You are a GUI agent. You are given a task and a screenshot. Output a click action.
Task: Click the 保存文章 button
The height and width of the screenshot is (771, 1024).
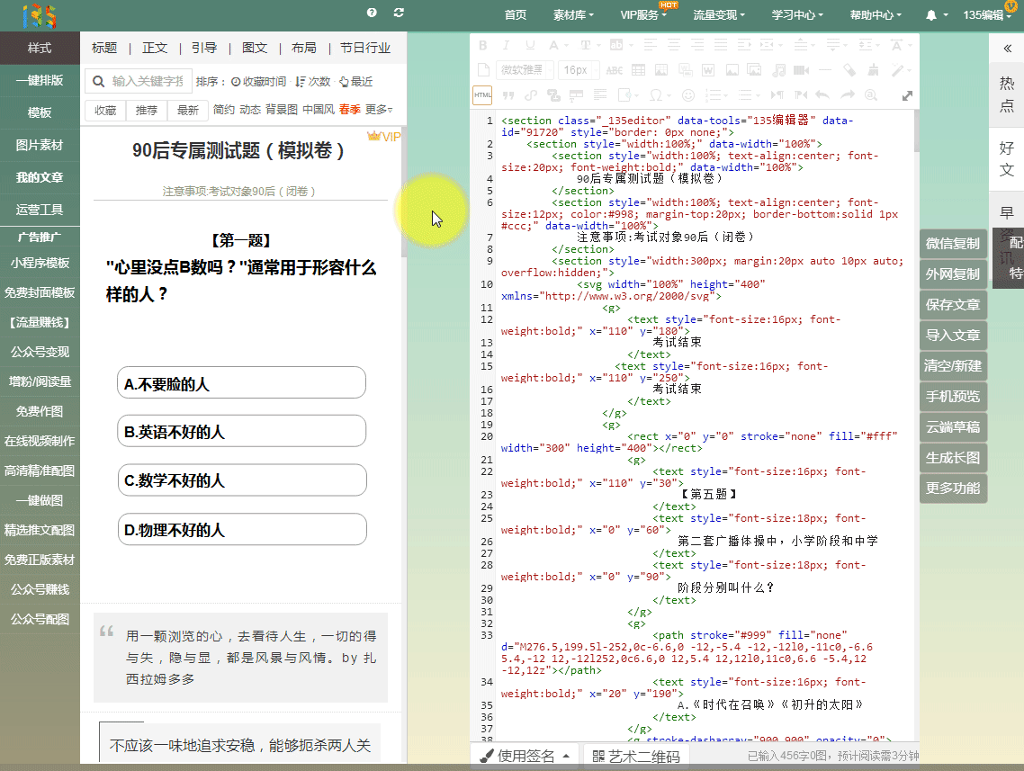(953, 305)
